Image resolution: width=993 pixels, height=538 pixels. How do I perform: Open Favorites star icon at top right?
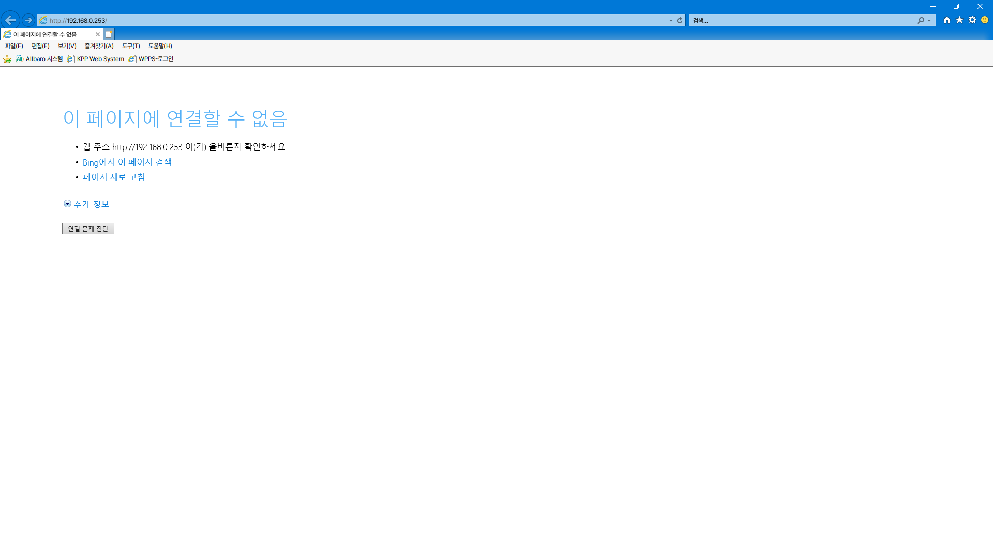959,20
